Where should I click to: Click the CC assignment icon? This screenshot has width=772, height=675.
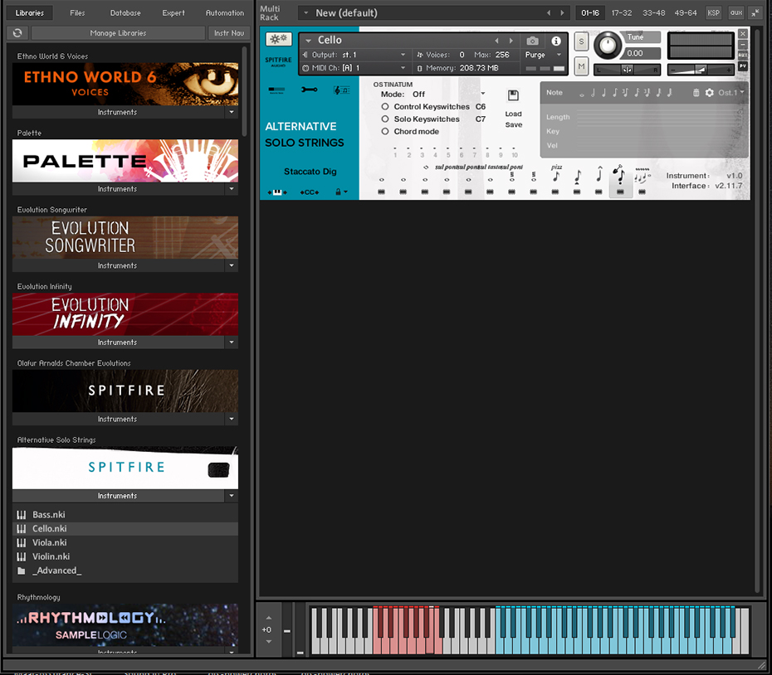pos(309,192)
